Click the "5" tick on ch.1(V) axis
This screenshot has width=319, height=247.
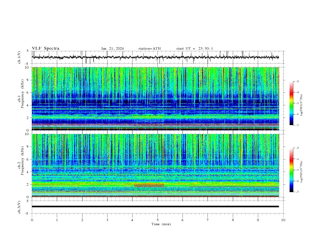tap(27, 51)
